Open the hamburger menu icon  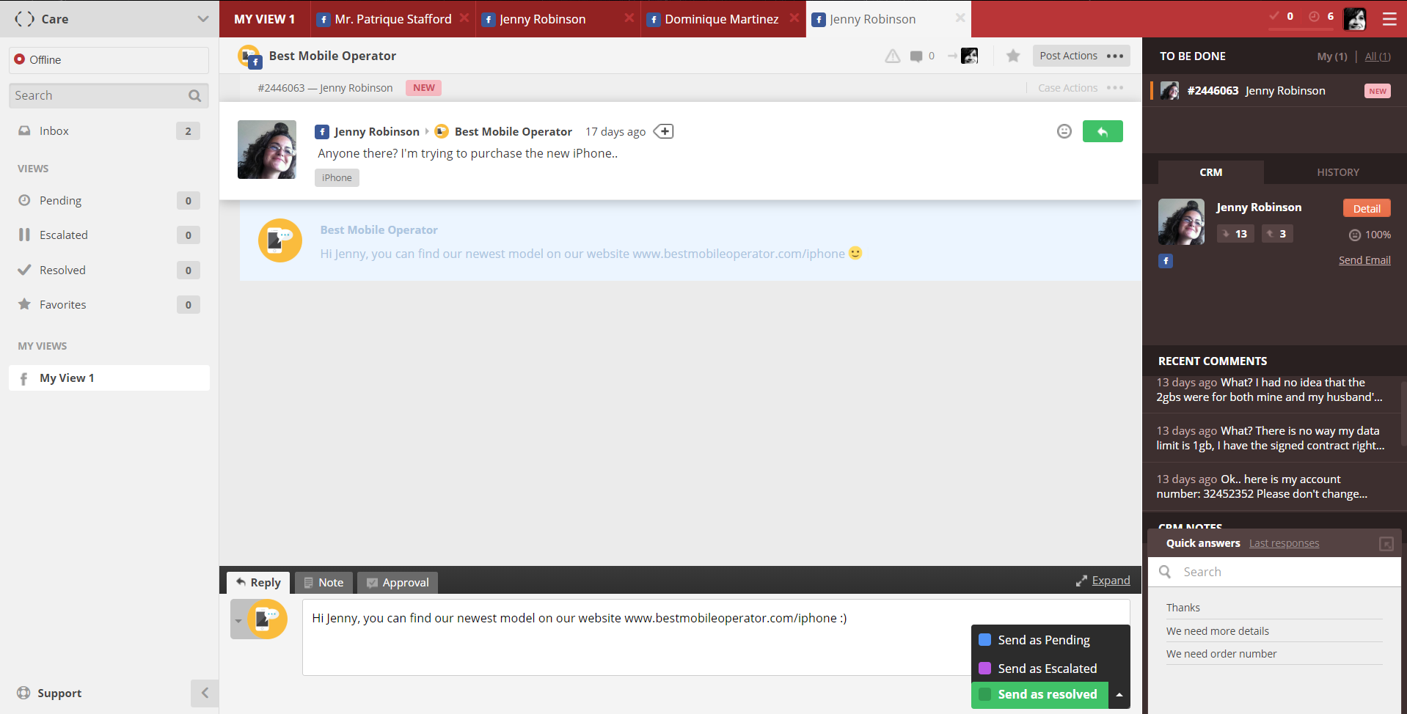point(1389,19)
